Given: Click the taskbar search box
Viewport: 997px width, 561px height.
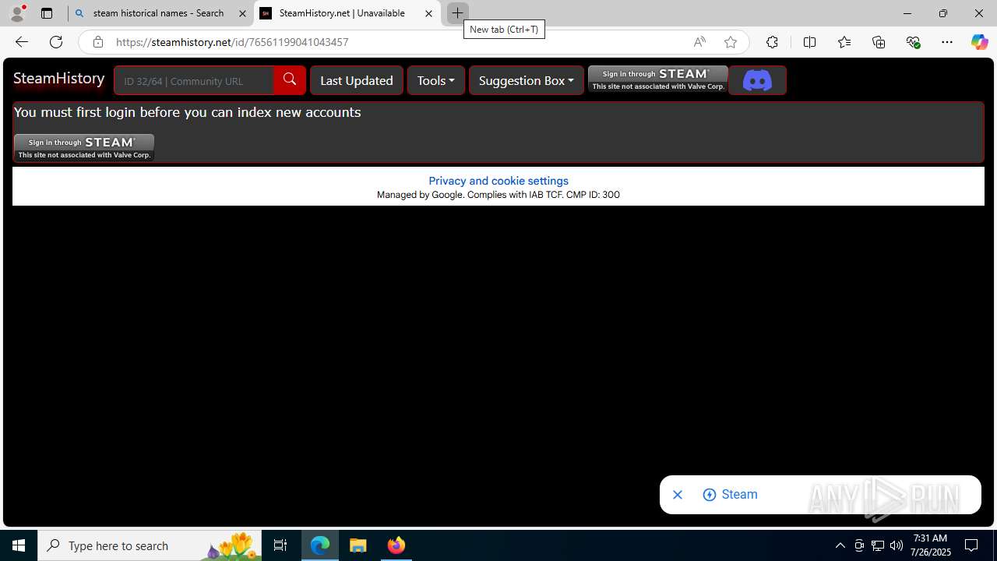Looking at the screenshot, I should pyautogui.click(x=151, y=545).
